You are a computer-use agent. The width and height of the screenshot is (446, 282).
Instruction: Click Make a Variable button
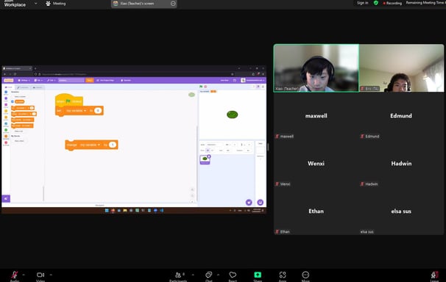[x=20, y=96]
